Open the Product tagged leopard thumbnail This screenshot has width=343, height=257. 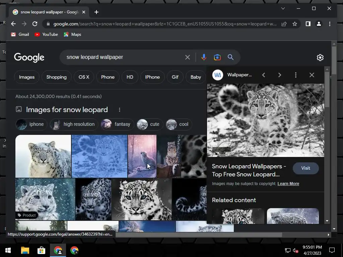coord(45,199)
